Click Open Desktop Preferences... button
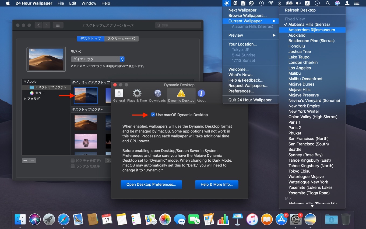 (x=151, y=185)
